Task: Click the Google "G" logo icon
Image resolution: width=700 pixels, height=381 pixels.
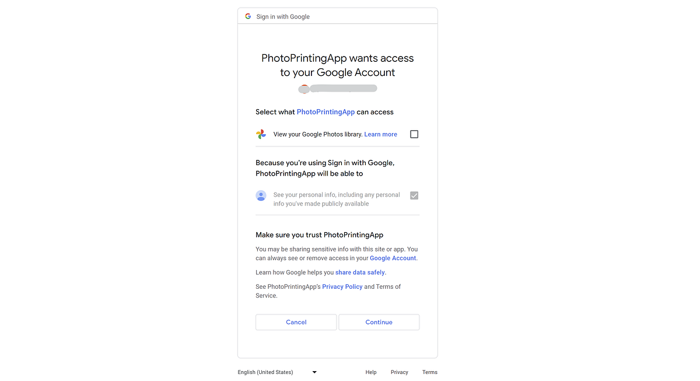Action: (248, 16)
